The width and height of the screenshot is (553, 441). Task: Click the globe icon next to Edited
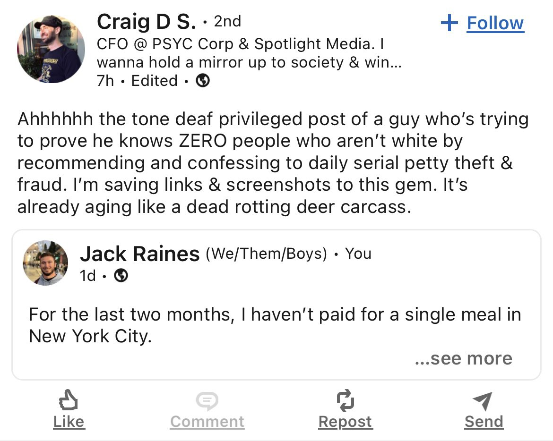[203, 81]
